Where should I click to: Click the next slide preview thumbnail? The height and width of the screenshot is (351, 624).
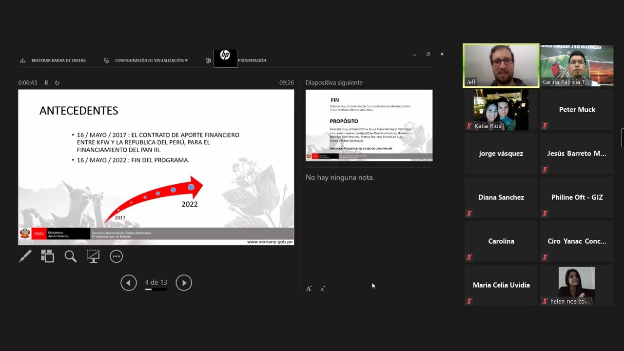coord(369,125)
